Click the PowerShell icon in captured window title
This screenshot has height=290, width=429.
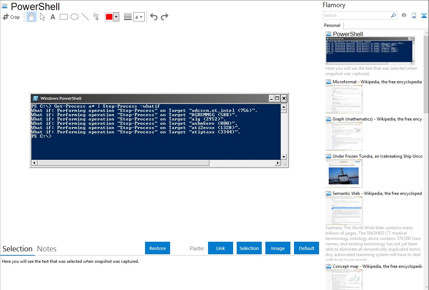pos(35,98)
